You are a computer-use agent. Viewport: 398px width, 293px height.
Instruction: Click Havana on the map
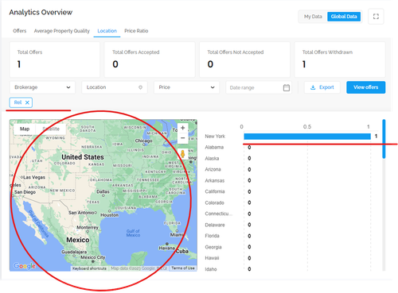point(166,248)
